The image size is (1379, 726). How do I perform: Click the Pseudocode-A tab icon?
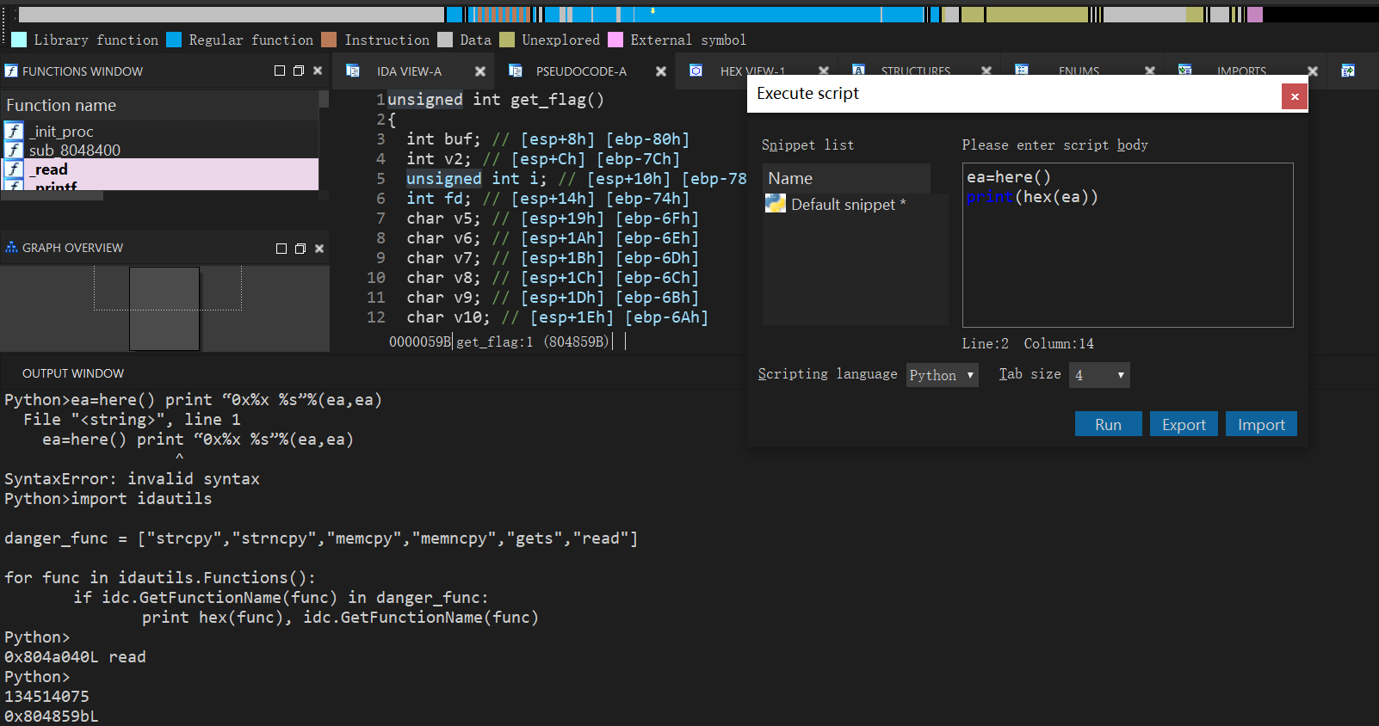(x=516, y=71)
